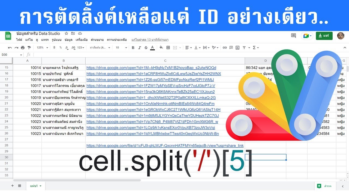349x196 pixels.
Task: Decrease decimal places
Action: pos(67,48)
